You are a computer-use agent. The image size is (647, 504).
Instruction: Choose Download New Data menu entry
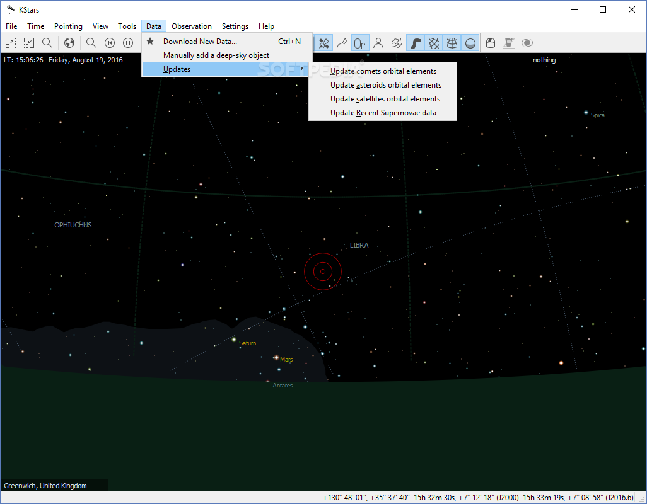pos(227,41)
